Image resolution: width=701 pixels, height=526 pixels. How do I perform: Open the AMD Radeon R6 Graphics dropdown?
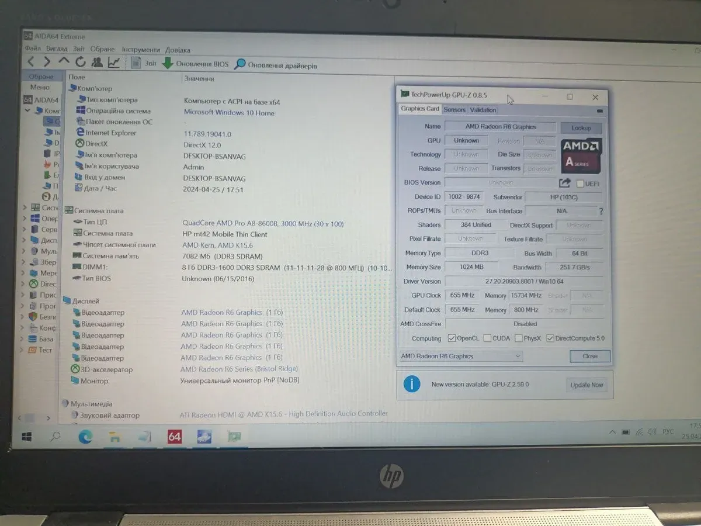460,356
